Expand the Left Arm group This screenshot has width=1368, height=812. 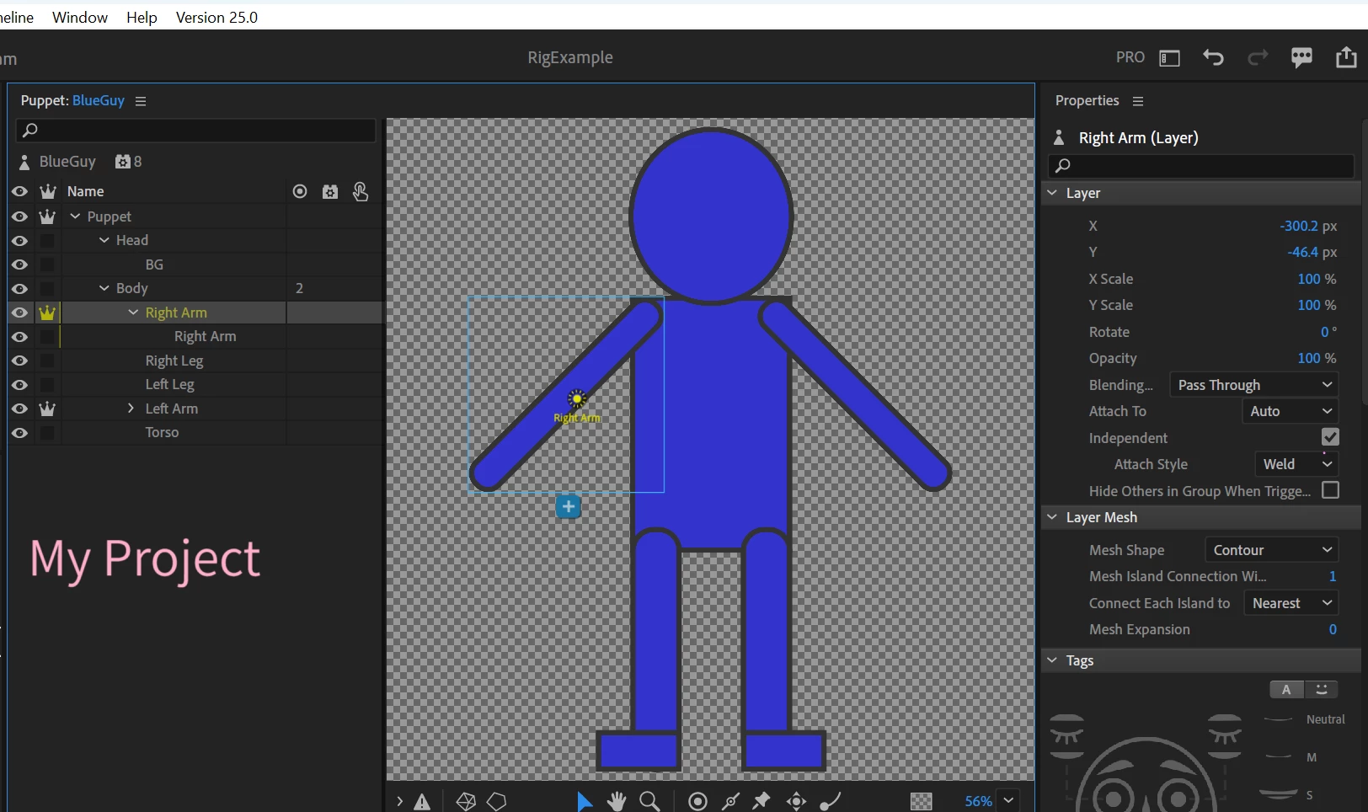[131, 409]
